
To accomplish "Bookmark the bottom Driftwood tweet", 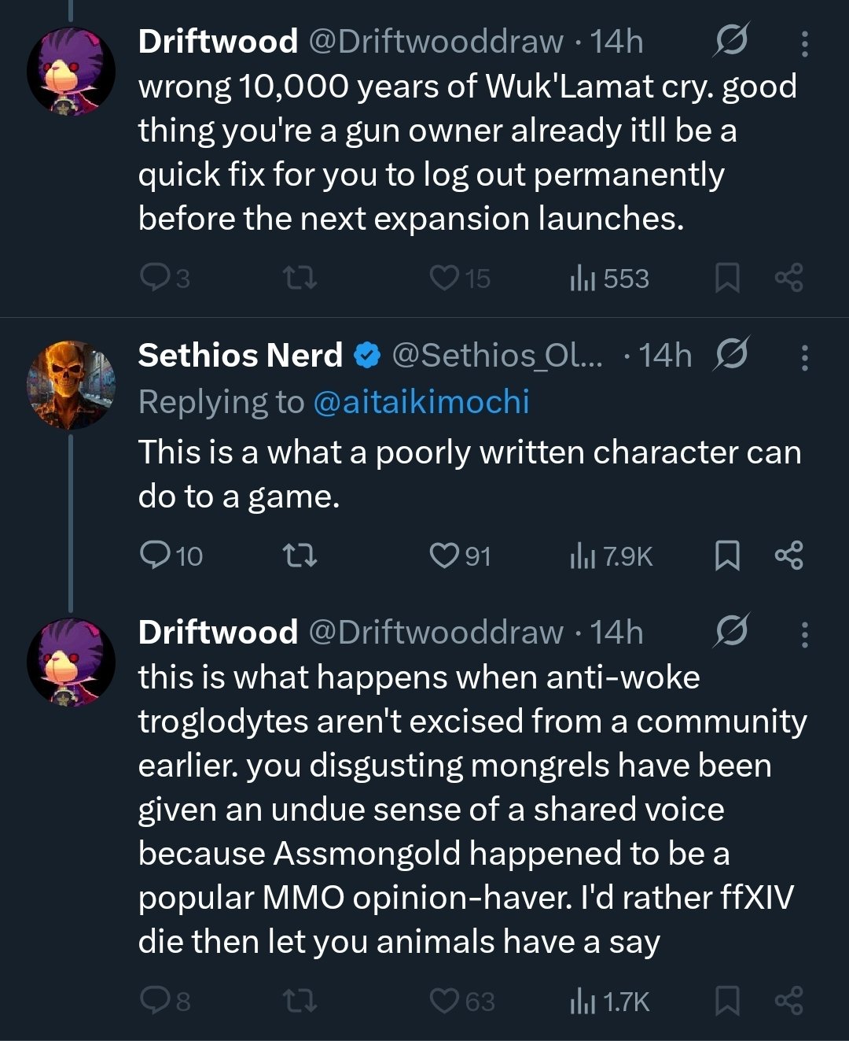I will click(727, 1001).
